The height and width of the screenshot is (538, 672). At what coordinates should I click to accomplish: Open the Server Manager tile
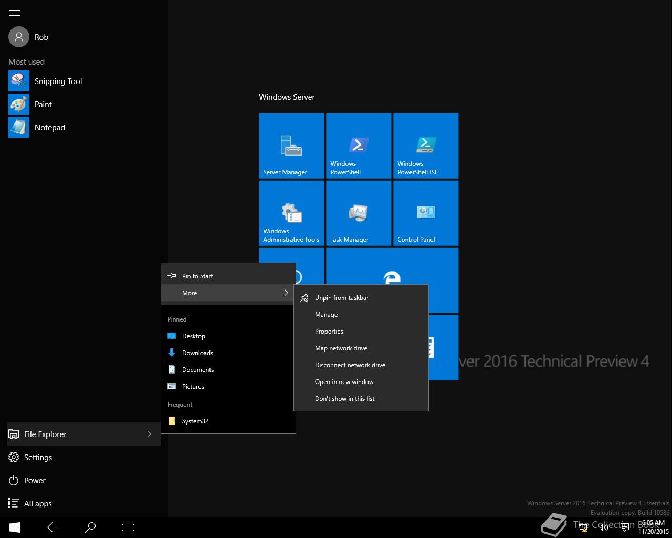pos(291,146)
